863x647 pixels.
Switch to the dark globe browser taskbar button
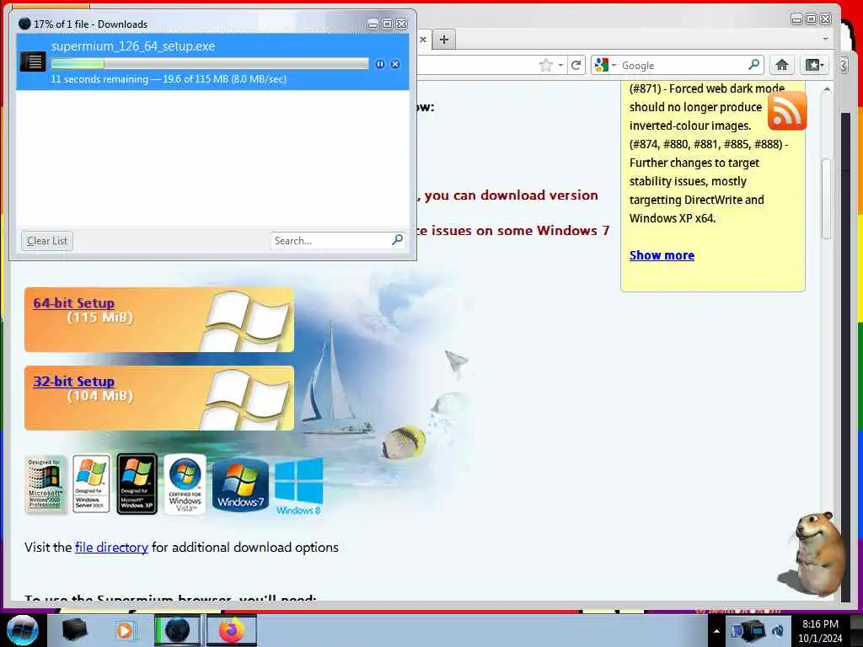(x=177, y=630)
